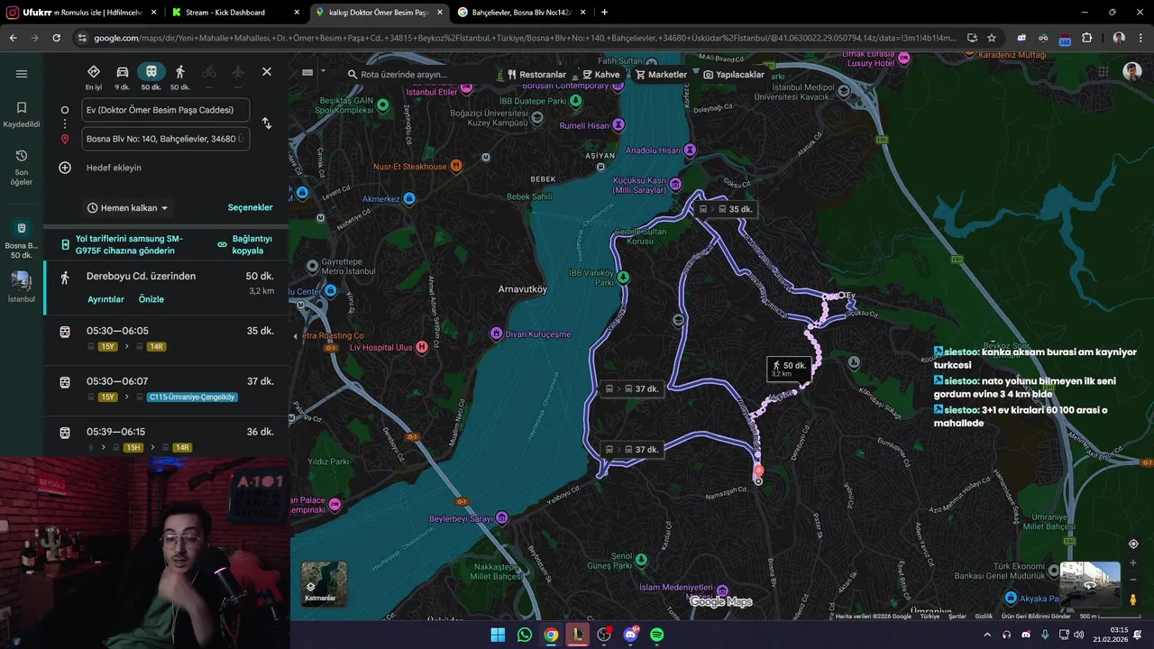The width and height of the screenshot is (1154, 649).
Task: Swap start and destination points
Action: [267, 123]
